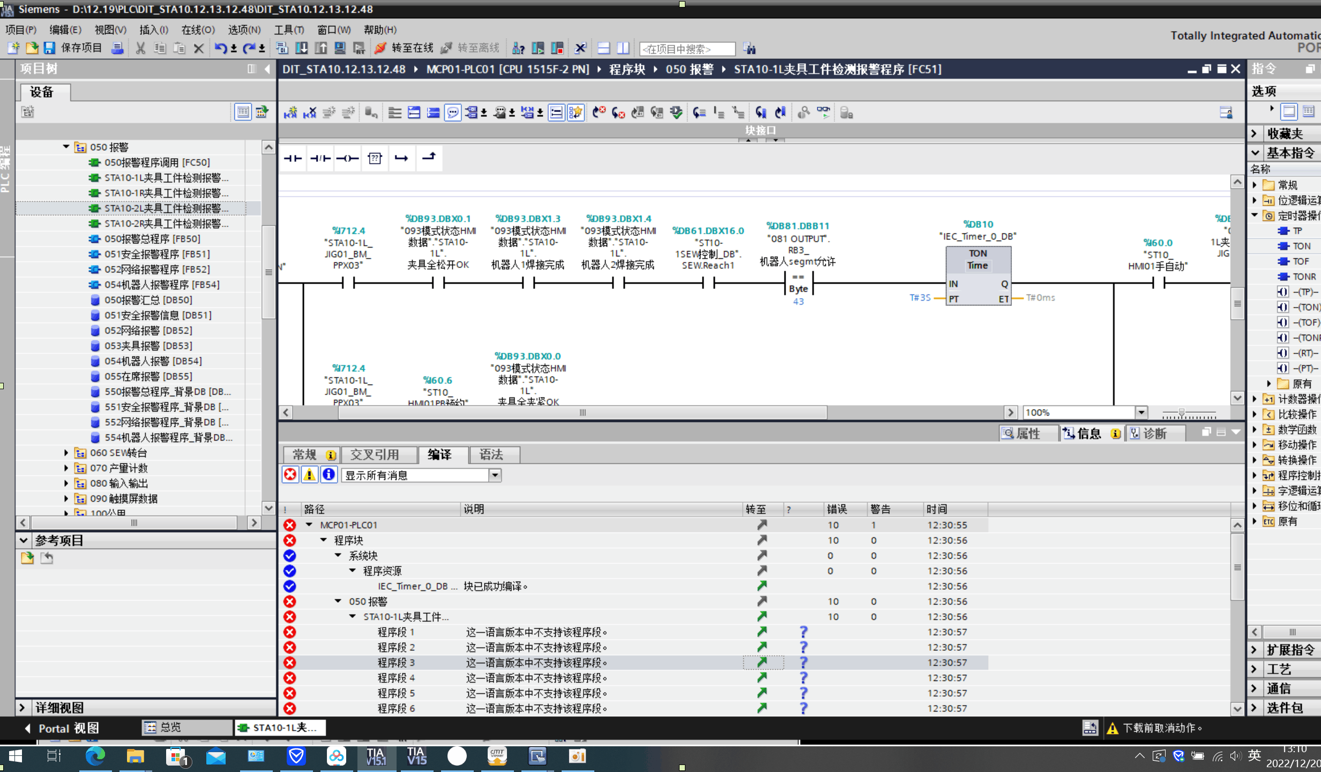Click the project search field
Screen dimensions: 1321x772
tap(687, 49)
